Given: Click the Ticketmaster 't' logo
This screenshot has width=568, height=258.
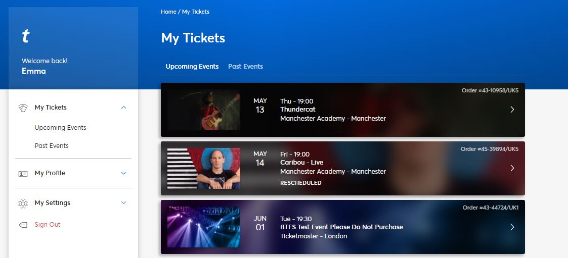Looking at the screenshot, I should 26,36.
